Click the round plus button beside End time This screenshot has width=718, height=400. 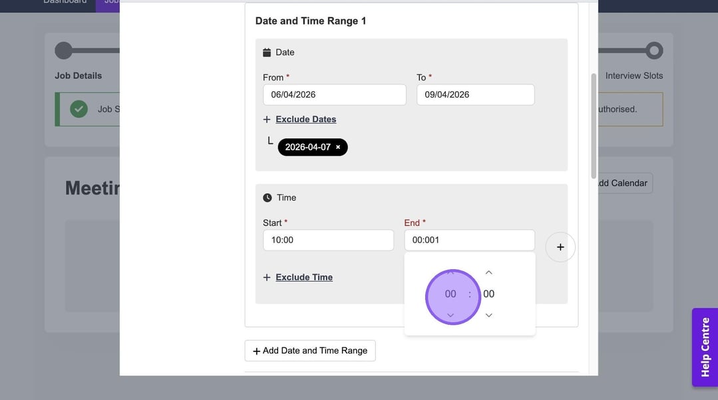[560, 247]
